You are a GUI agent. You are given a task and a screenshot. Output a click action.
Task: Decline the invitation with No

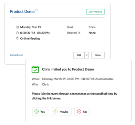[82, 112]
